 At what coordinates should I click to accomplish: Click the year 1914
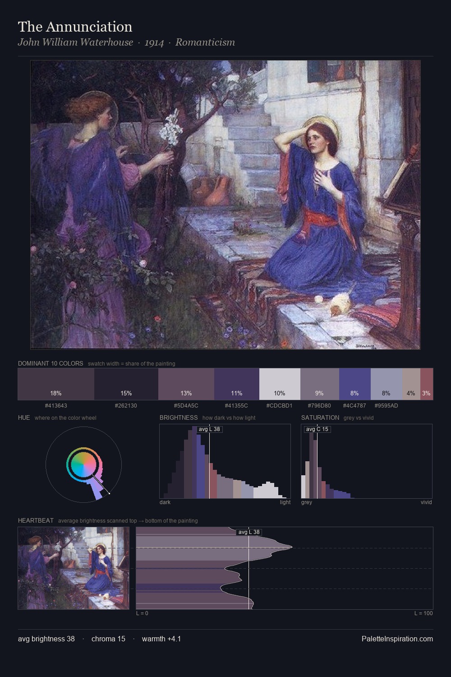(x=154, y=42)
